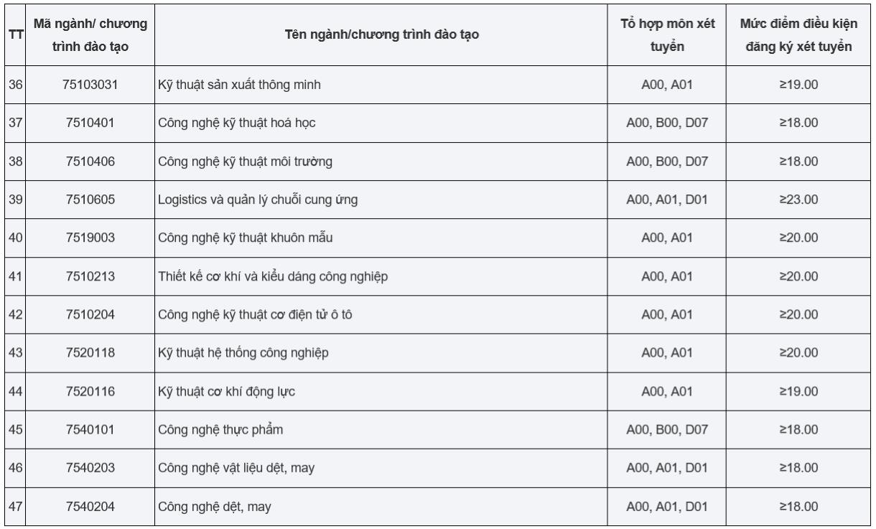Select 'Công nghệ kỹ thuật cơ điện tử ô tô'
Screen dimensions: 876x529
255,315
